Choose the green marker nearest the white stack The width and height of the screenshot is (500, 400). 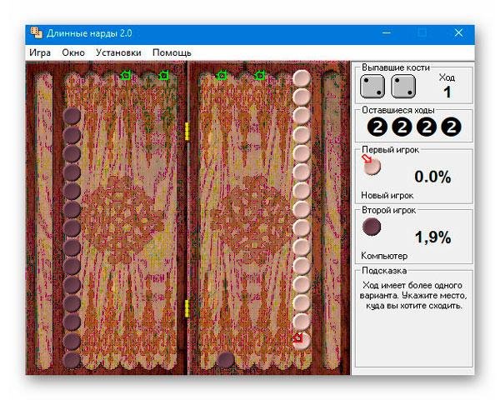tap(260, 76)
